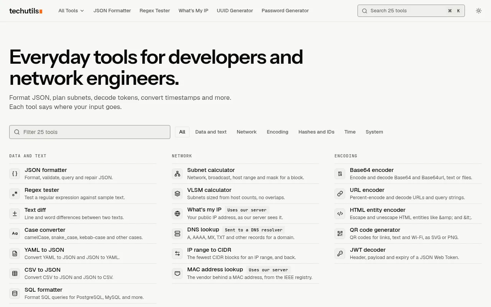Go to What's My IP nav link
The height and width of the screenshot is (307, 491).
pos(193,11)
